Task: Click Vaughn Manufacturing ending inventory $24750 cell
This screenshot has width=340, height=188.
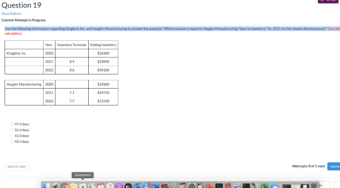Action: [103, 93]
